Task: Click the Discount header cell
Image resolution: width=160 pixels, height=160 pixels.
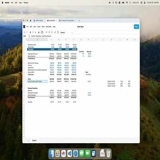Action: tap(89, 52)
